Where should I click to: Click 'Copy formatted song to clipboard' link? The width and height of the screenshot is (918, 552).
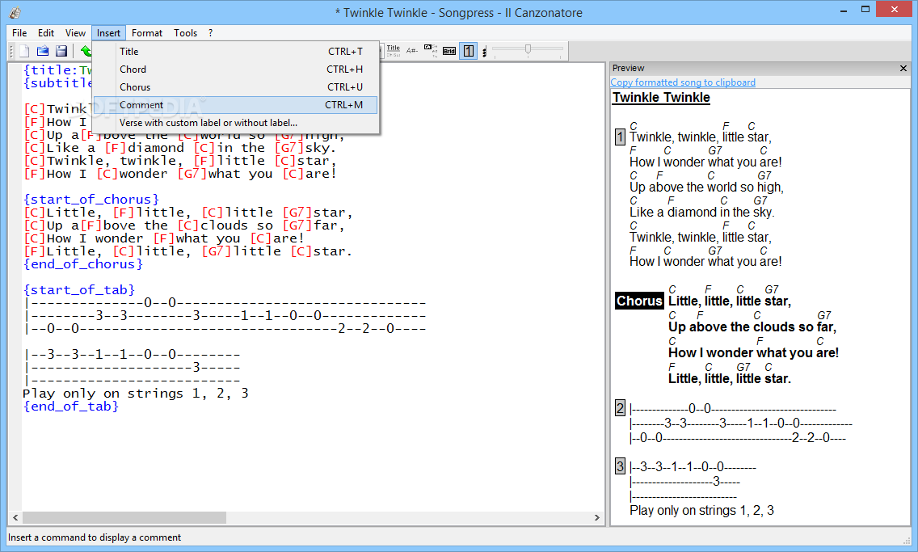coord(683,82)
